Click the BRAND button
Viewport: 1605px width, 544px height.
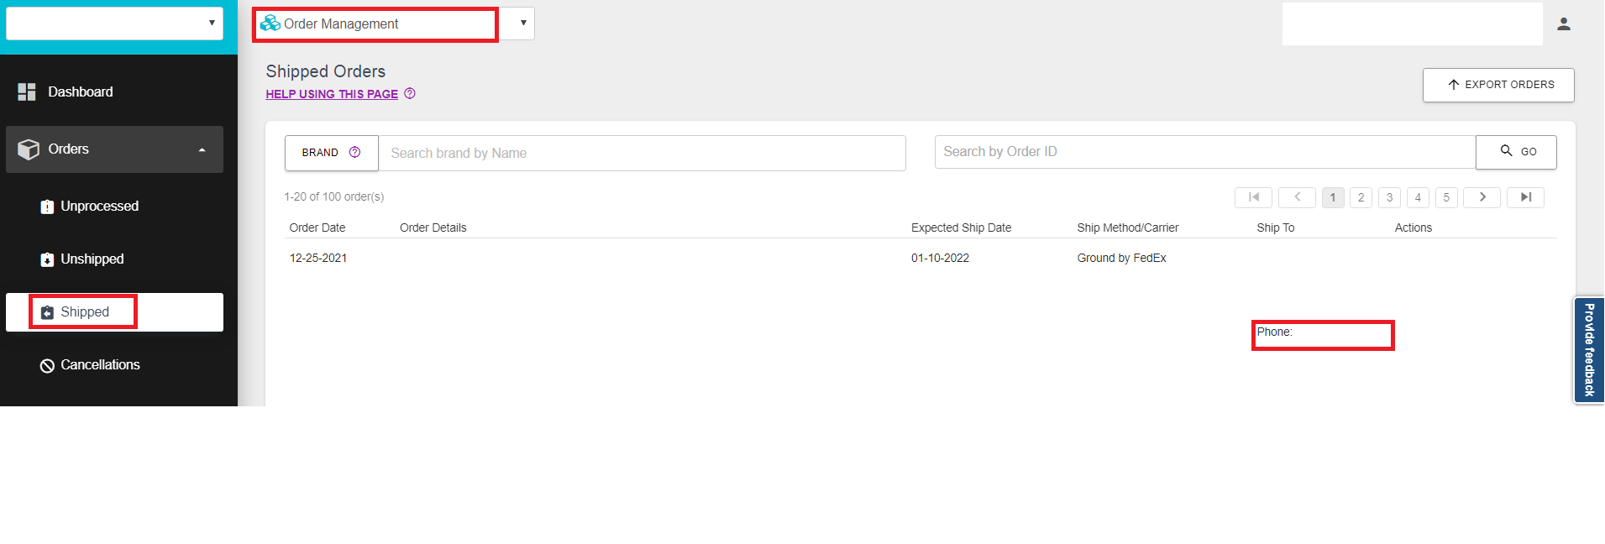[x=332, y=153]
